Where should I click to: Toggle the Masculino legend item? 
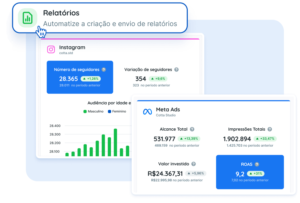click(x=94, y=111)
